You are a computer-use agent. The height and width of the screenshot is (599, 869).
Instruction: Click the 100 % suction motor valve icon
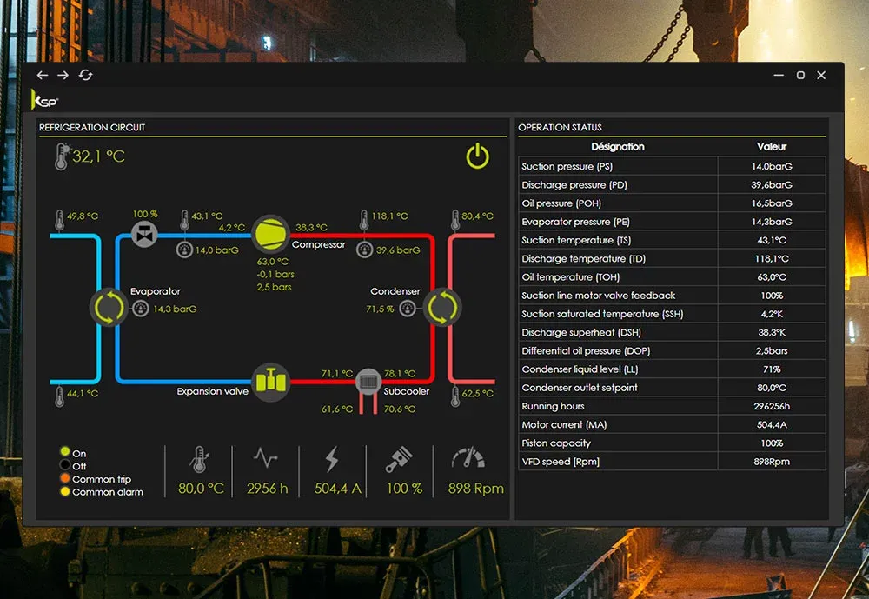143,233
